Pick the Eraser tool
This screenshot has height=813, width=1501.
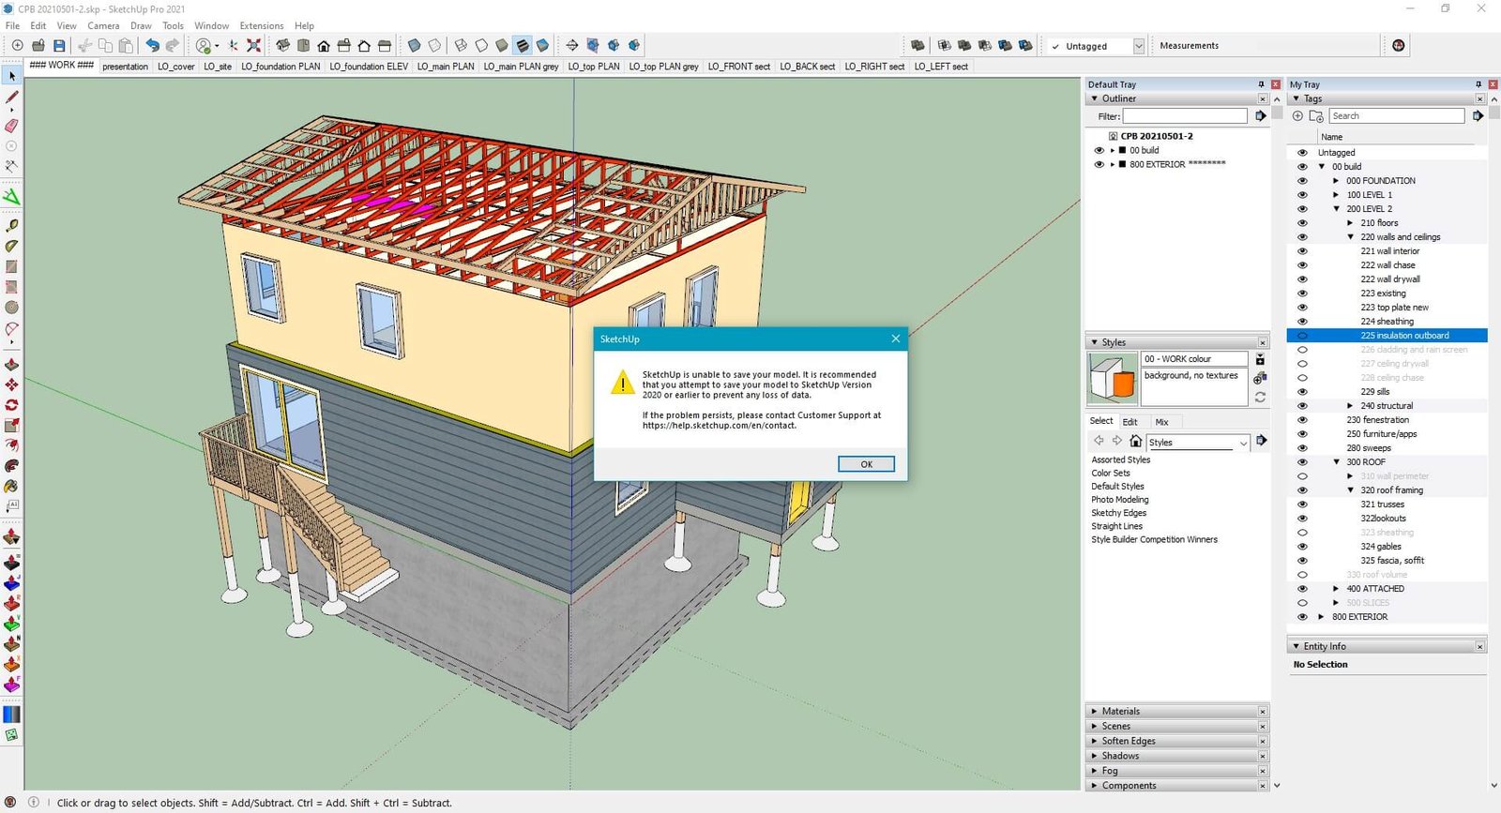click(11, 126)
